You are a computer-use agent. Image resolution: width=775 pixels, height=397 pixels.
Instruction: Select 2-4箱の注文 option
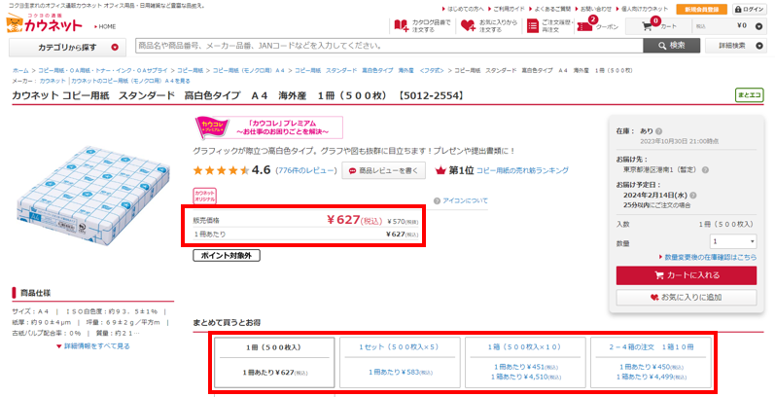click(651, 363)
